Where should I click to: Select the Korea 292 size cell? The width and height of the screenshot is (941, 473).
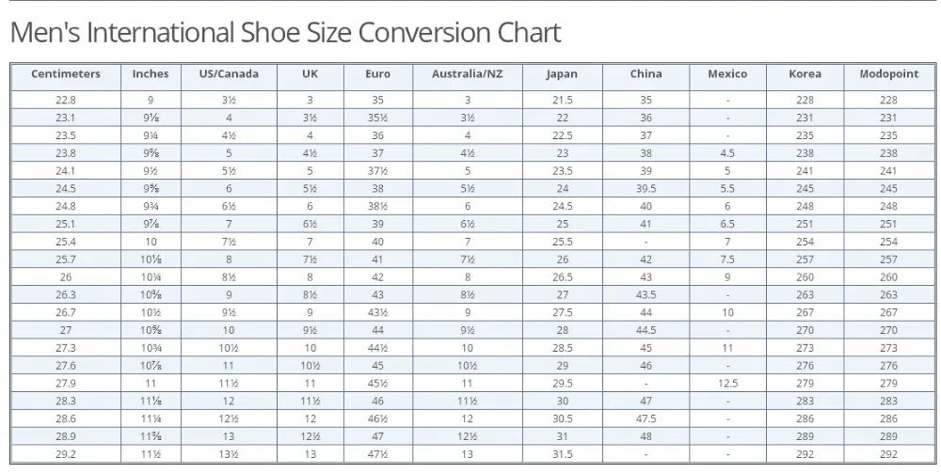(x=805, y=454)
